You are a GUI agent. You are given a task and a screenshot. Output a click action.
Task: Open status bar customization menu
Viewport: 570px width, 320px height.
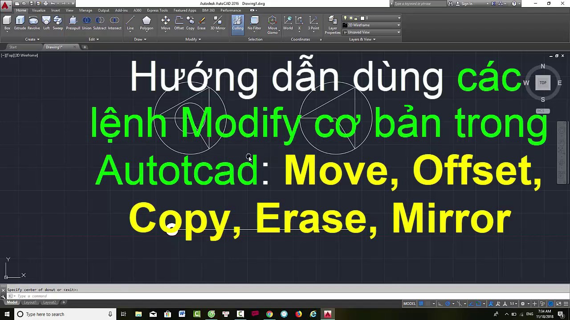pyautogui.click(x=565, y=304)
